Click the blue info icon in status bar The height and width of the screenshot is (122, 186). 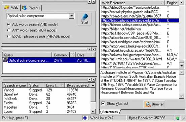[85, 118]
